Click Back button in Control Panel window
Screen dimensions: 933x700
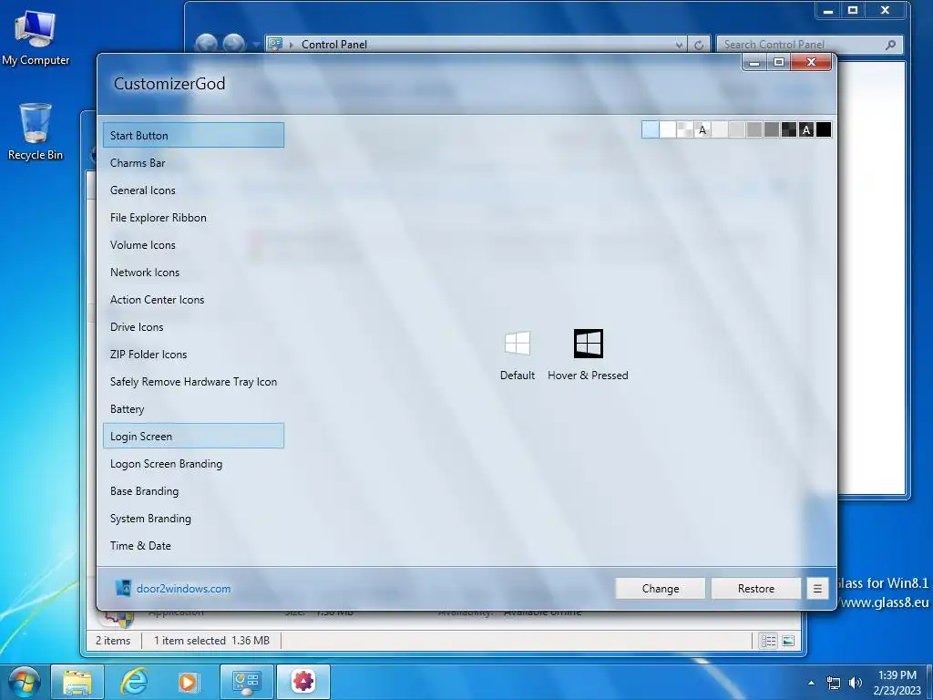207,44
